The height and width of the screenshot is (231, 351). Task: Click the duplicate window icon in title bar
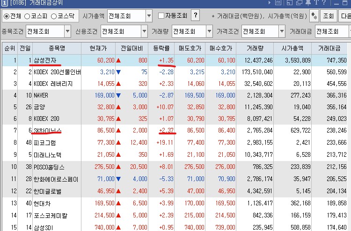299,3
